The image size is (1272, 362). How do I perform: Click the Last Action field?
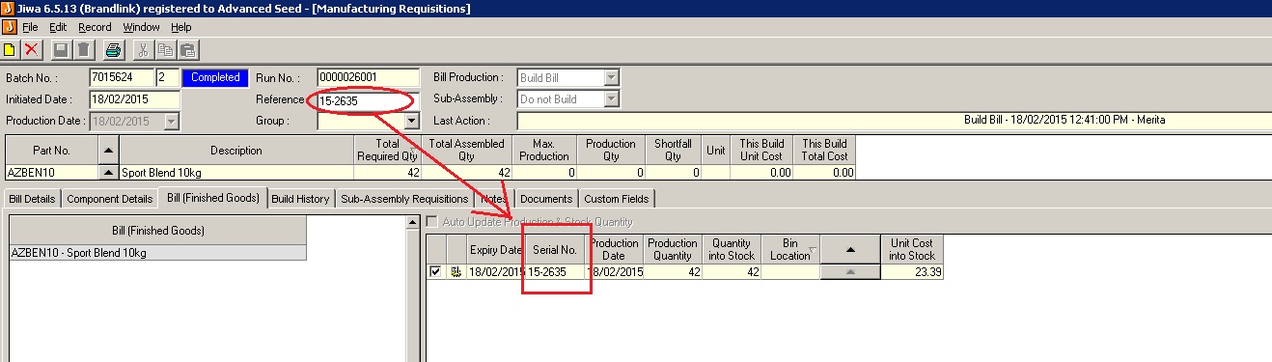894,121
